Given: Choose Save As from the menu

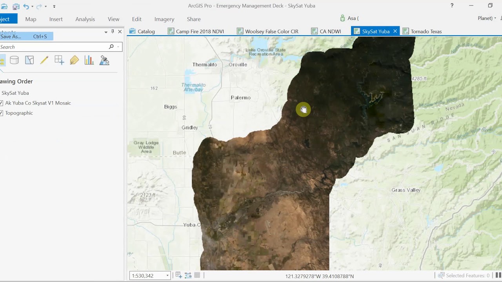Looking at the screenshot, I should pos(26,36).
